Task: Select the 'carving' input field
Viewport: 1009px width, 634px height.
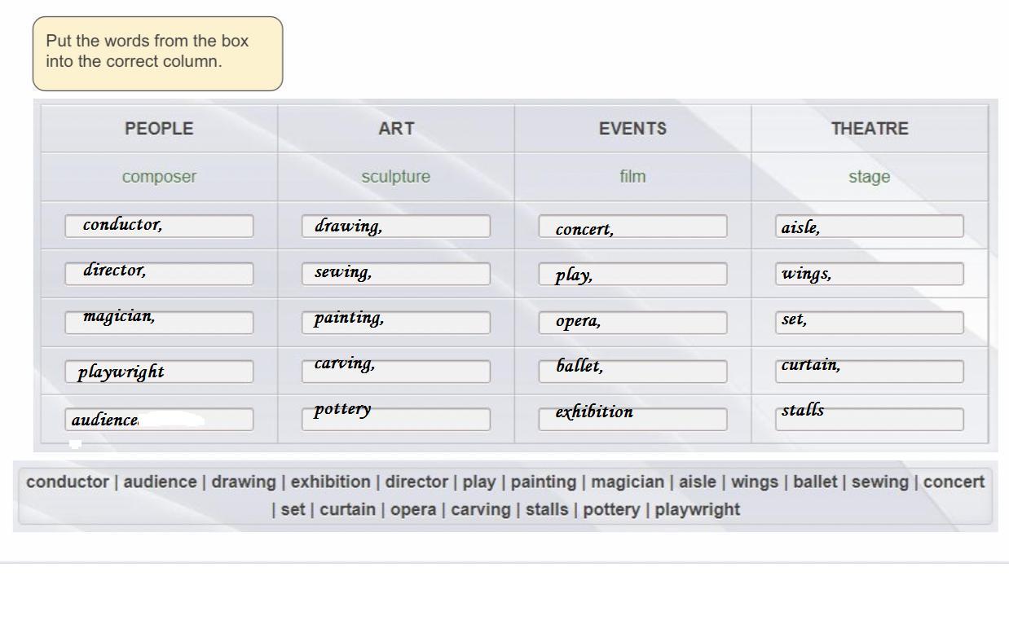Action: 396,372
